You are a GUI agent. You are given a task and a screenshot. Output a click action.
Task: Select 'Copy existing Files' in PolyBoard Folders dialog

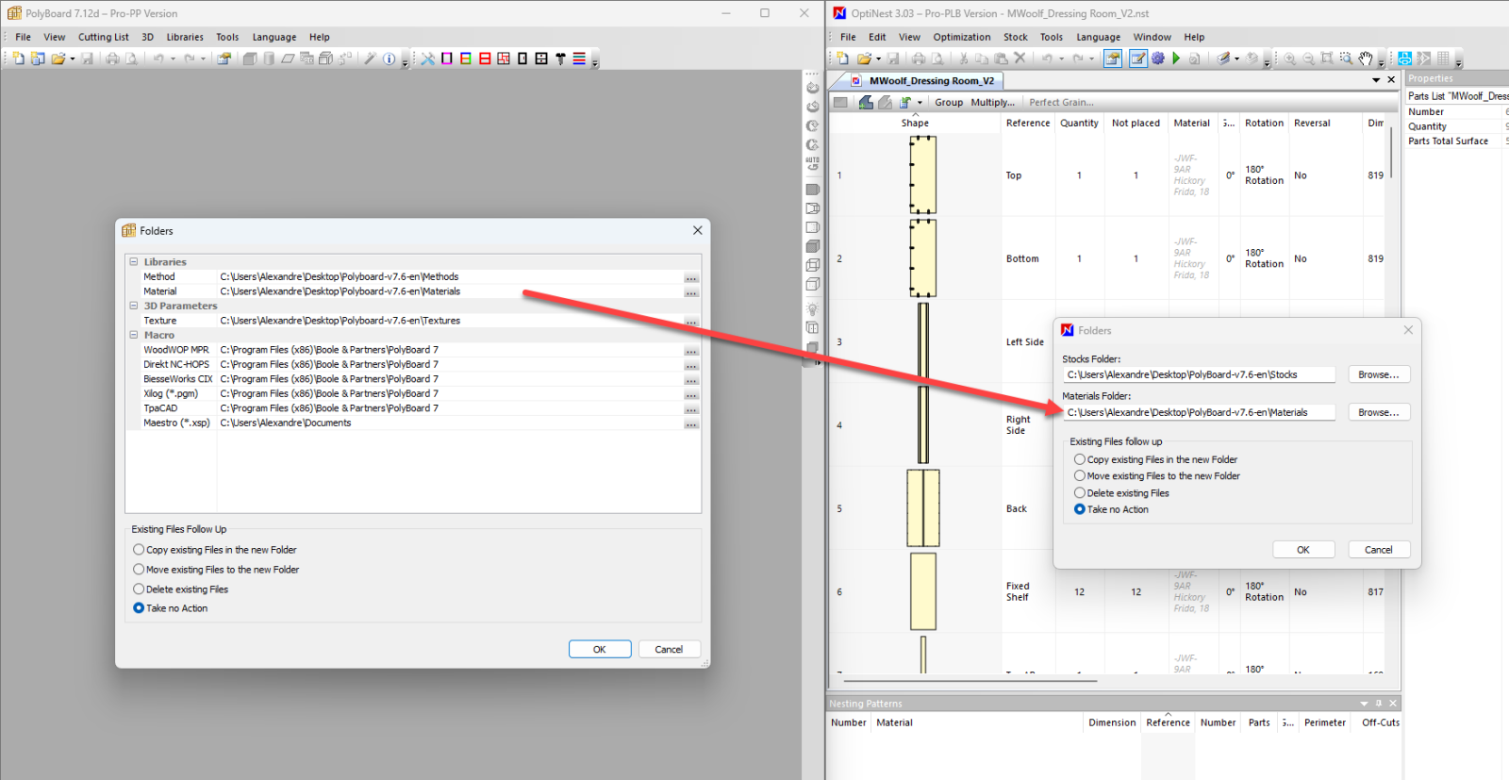click(x=139, y=550)
